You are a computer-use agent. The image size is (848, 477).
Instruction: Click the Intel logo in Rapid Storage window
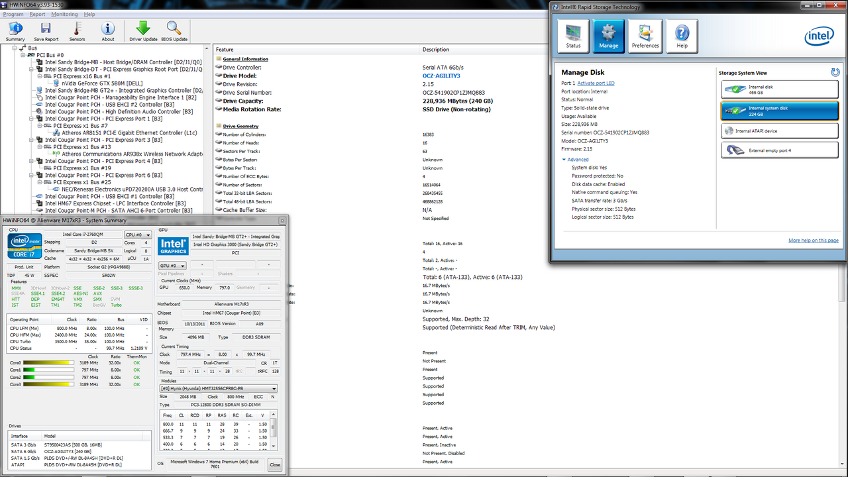[x=819, y=36]
